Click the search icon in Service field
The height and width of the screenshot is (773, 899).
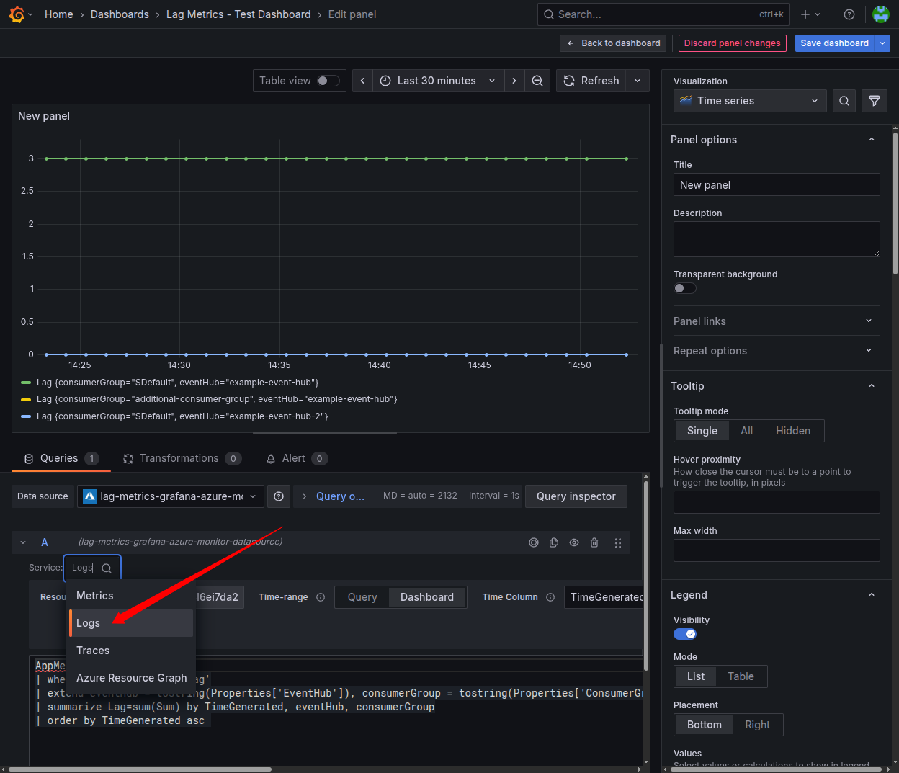107,568
